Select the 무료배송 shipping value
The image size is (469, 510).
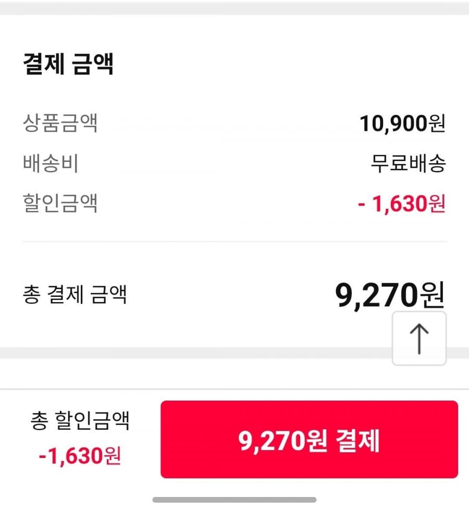[x=408, y=164]
